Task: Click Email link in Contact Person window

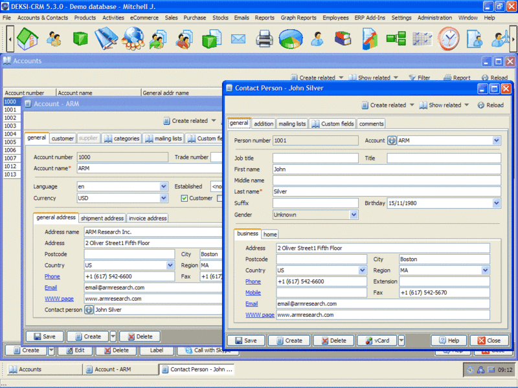Action: (x=252, y=304)
